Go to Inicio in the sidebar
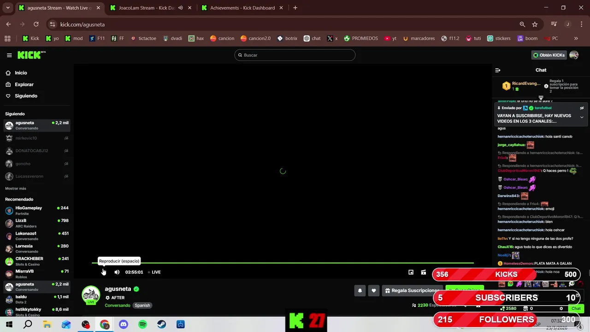The width and height of the screenshot is (590, 332). tap(21, 73)
